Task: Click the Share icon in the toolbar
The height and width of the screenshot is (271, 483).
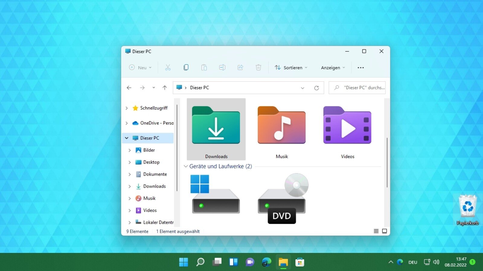Action: (x=240, y=67)
